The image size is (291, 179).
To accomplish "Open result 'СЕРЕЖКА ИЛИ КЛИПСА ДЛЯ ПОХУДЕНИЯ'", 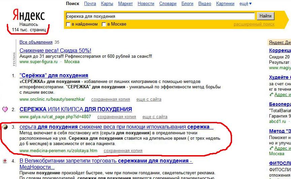I will coord(76,109).
